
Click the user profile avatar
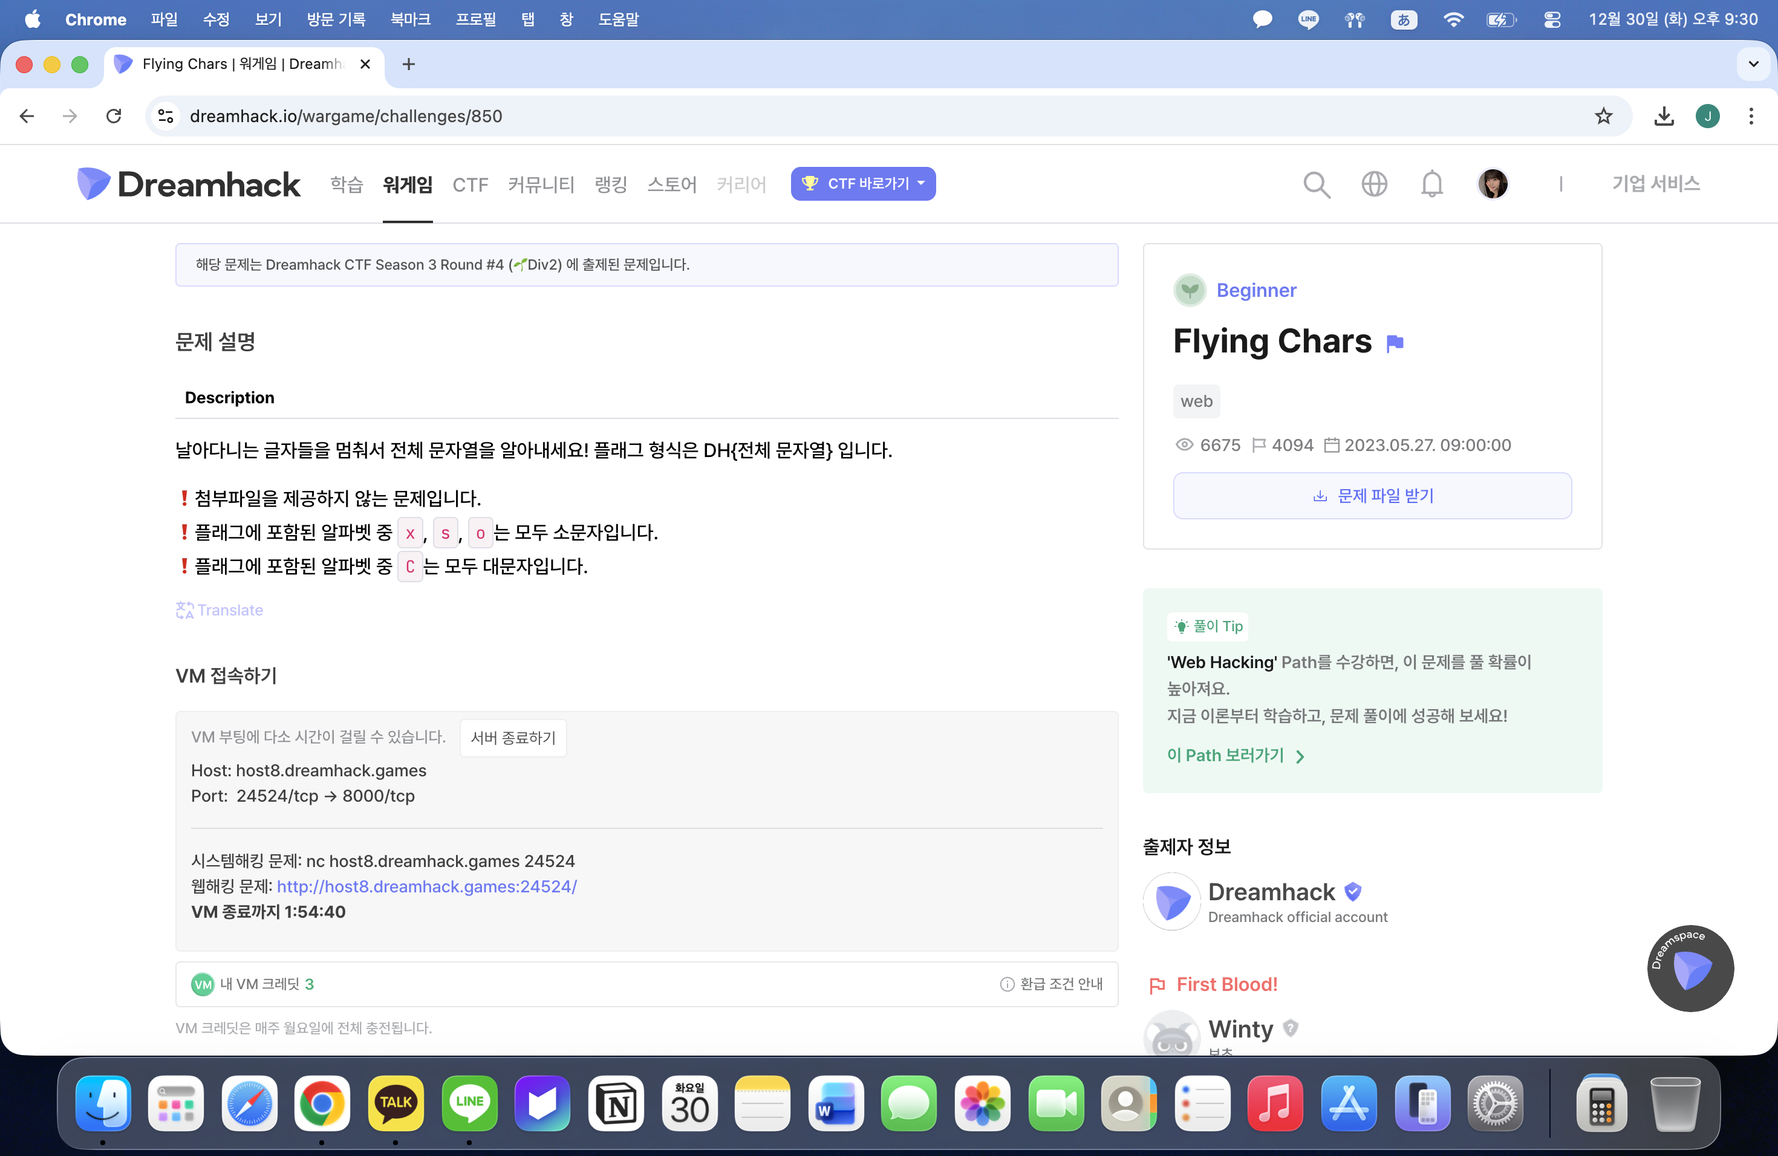tap(1492, 184)
